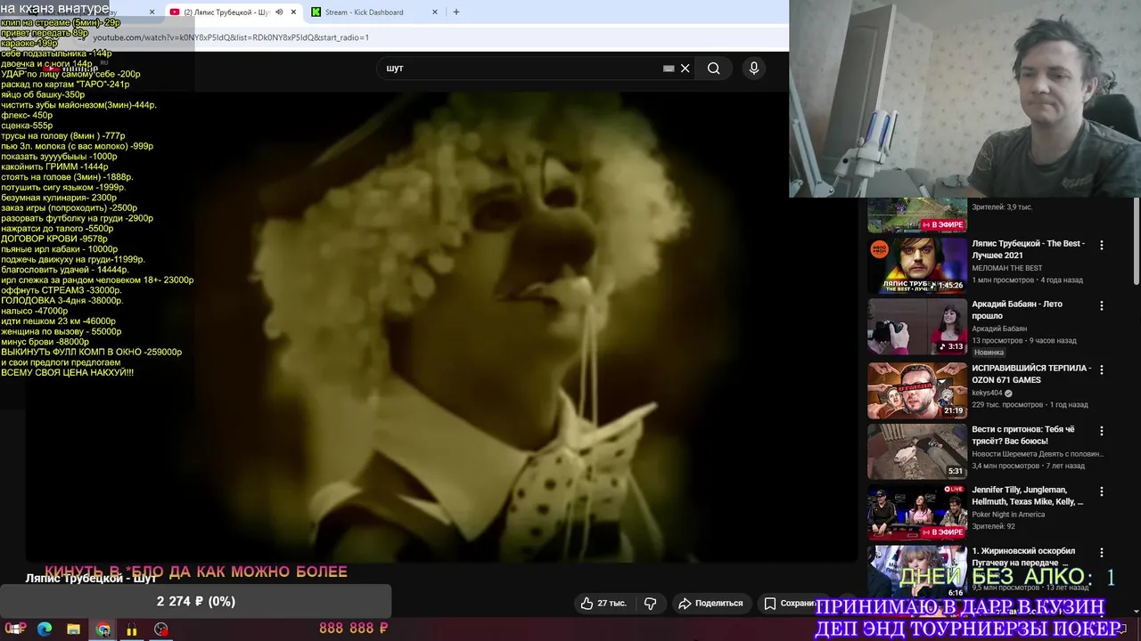
Task: Open the Windows Start menu
Action: point(15,629)
